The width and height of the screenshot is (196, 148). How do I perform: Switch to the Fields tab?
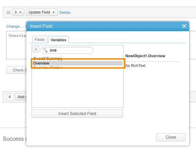(x=39, y=40)
